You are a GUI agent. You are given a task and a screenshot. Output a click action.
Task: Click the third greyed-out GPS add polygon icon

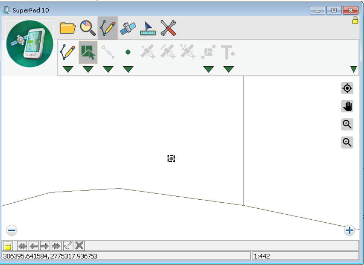[x=188, y=52]
